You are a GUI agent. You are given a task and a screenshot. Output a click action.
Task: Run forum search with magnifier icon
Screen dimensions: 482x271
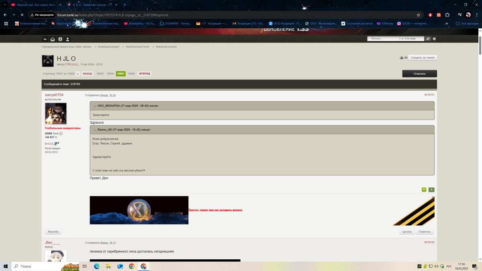pyautogui.click(x=428, y=39)
